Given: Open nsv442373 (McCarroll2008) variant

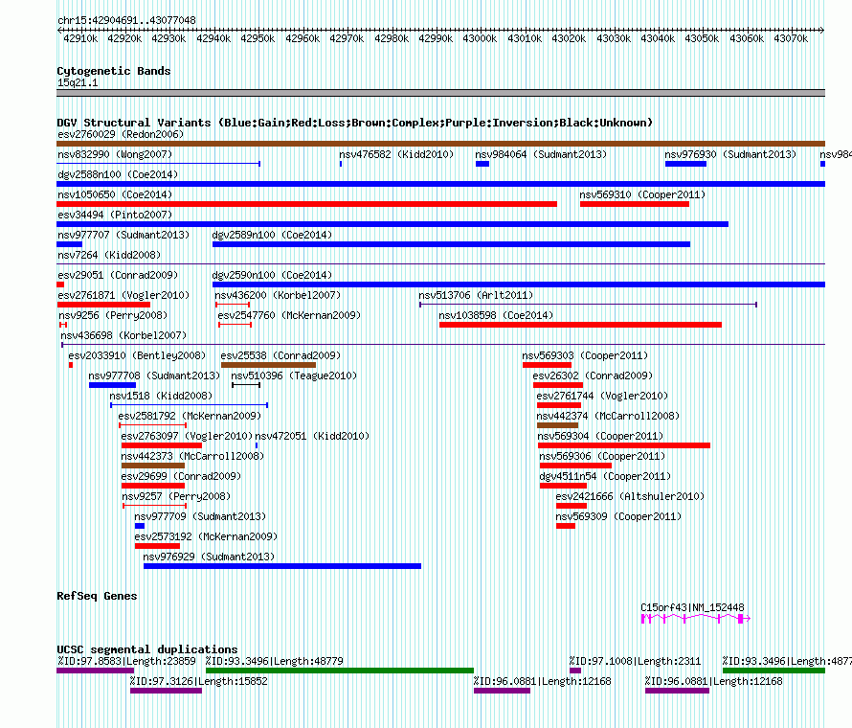Looking at the screenshot, I should coord(192,456).
